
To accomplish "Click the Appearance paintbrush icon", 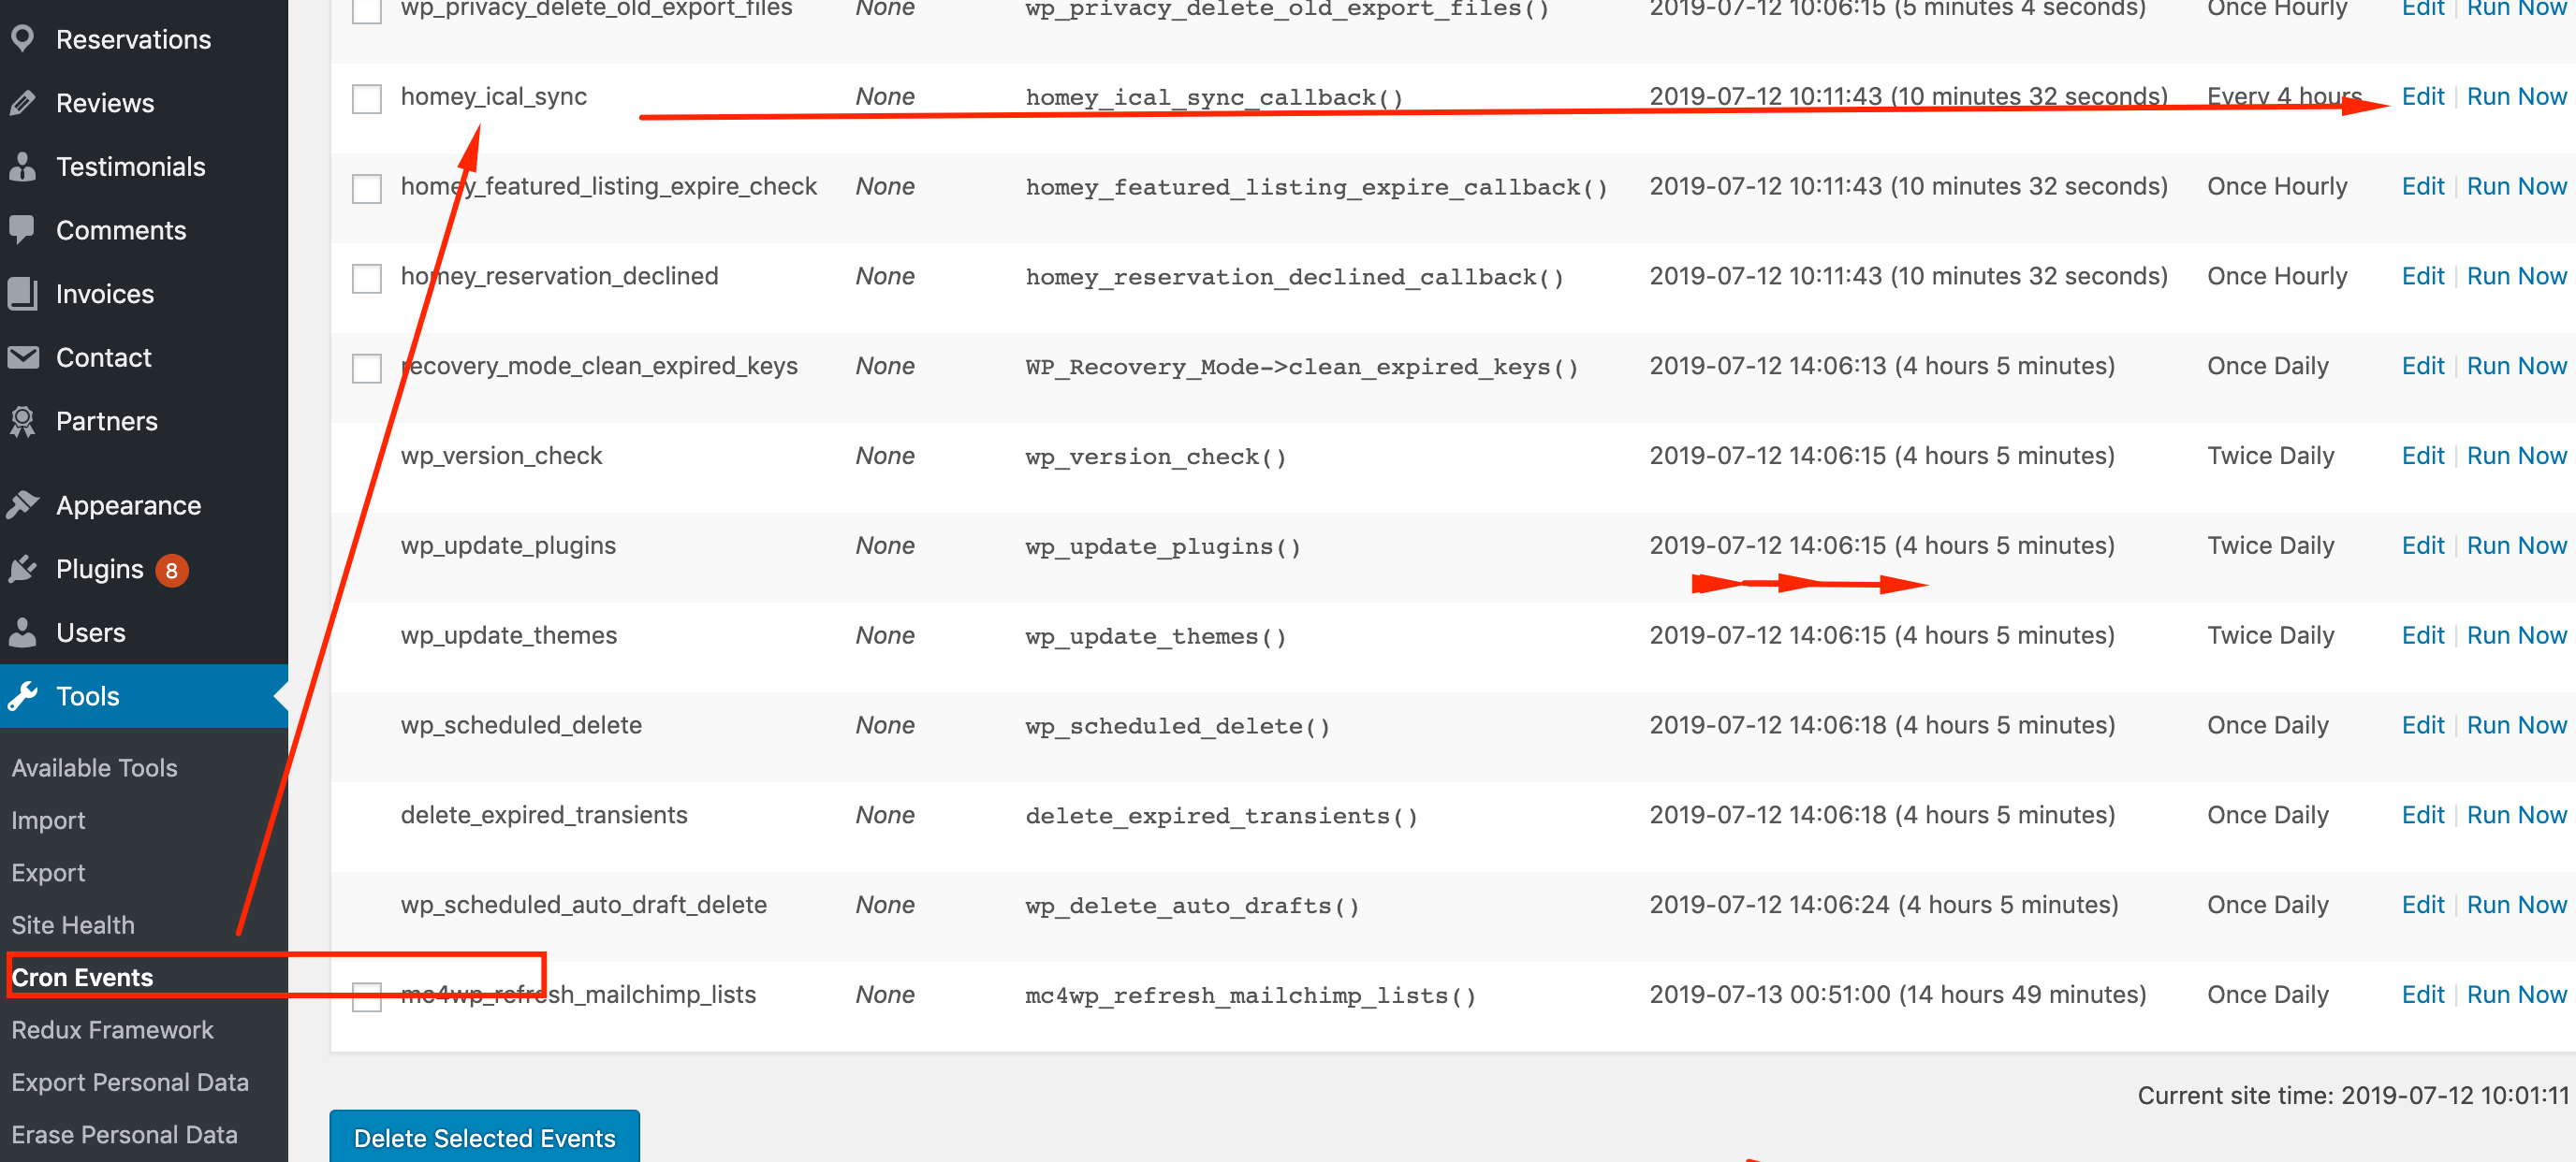I will point(22,504).
